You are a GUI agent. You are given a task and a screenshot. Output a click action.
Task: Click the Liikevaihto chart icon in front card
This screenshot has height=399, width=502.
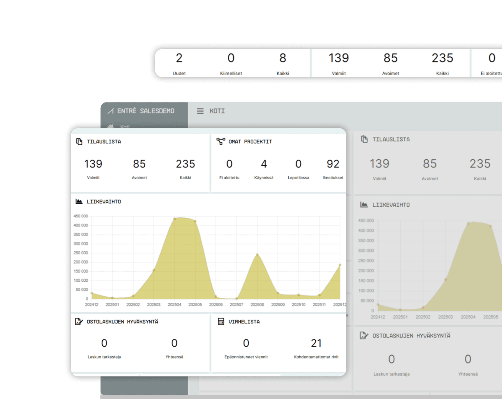79,201
